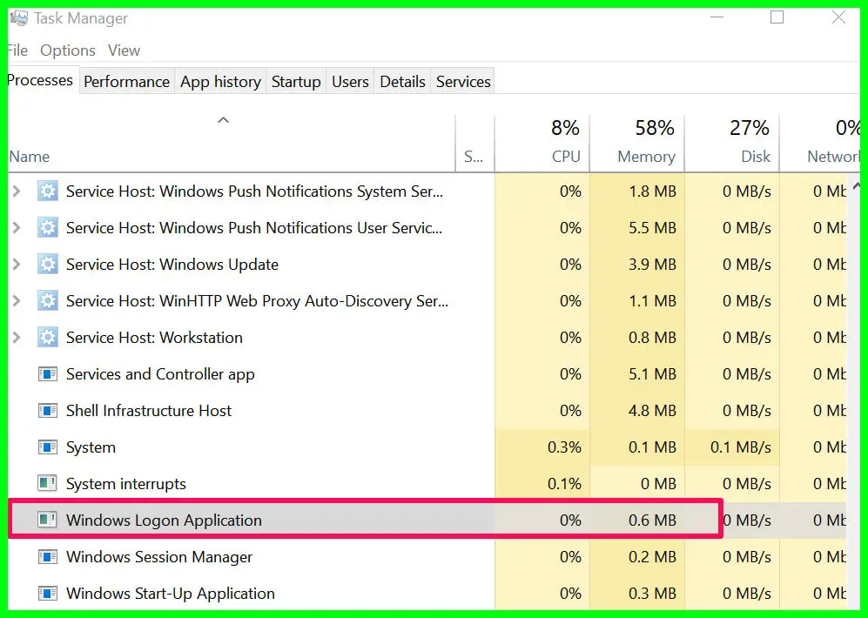Click the 0.3 MB memory for Windows Start-Up Application
Viewport: 868px width, 618px height.
[x=652, y=593]
